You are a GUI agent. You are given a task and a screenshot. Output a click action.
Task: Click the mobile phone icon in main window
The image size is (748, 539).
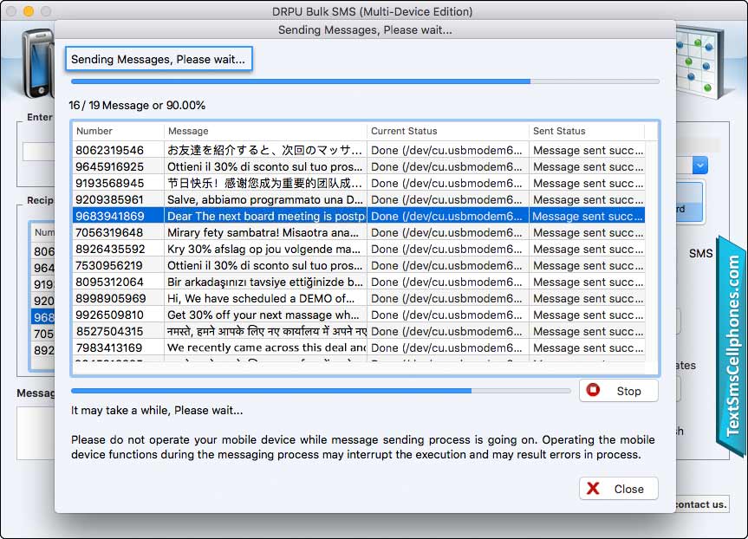[37, 63]
